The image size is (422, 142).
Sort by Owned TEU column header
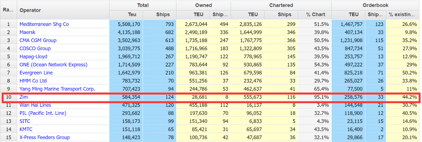click(x=193, y=15)
